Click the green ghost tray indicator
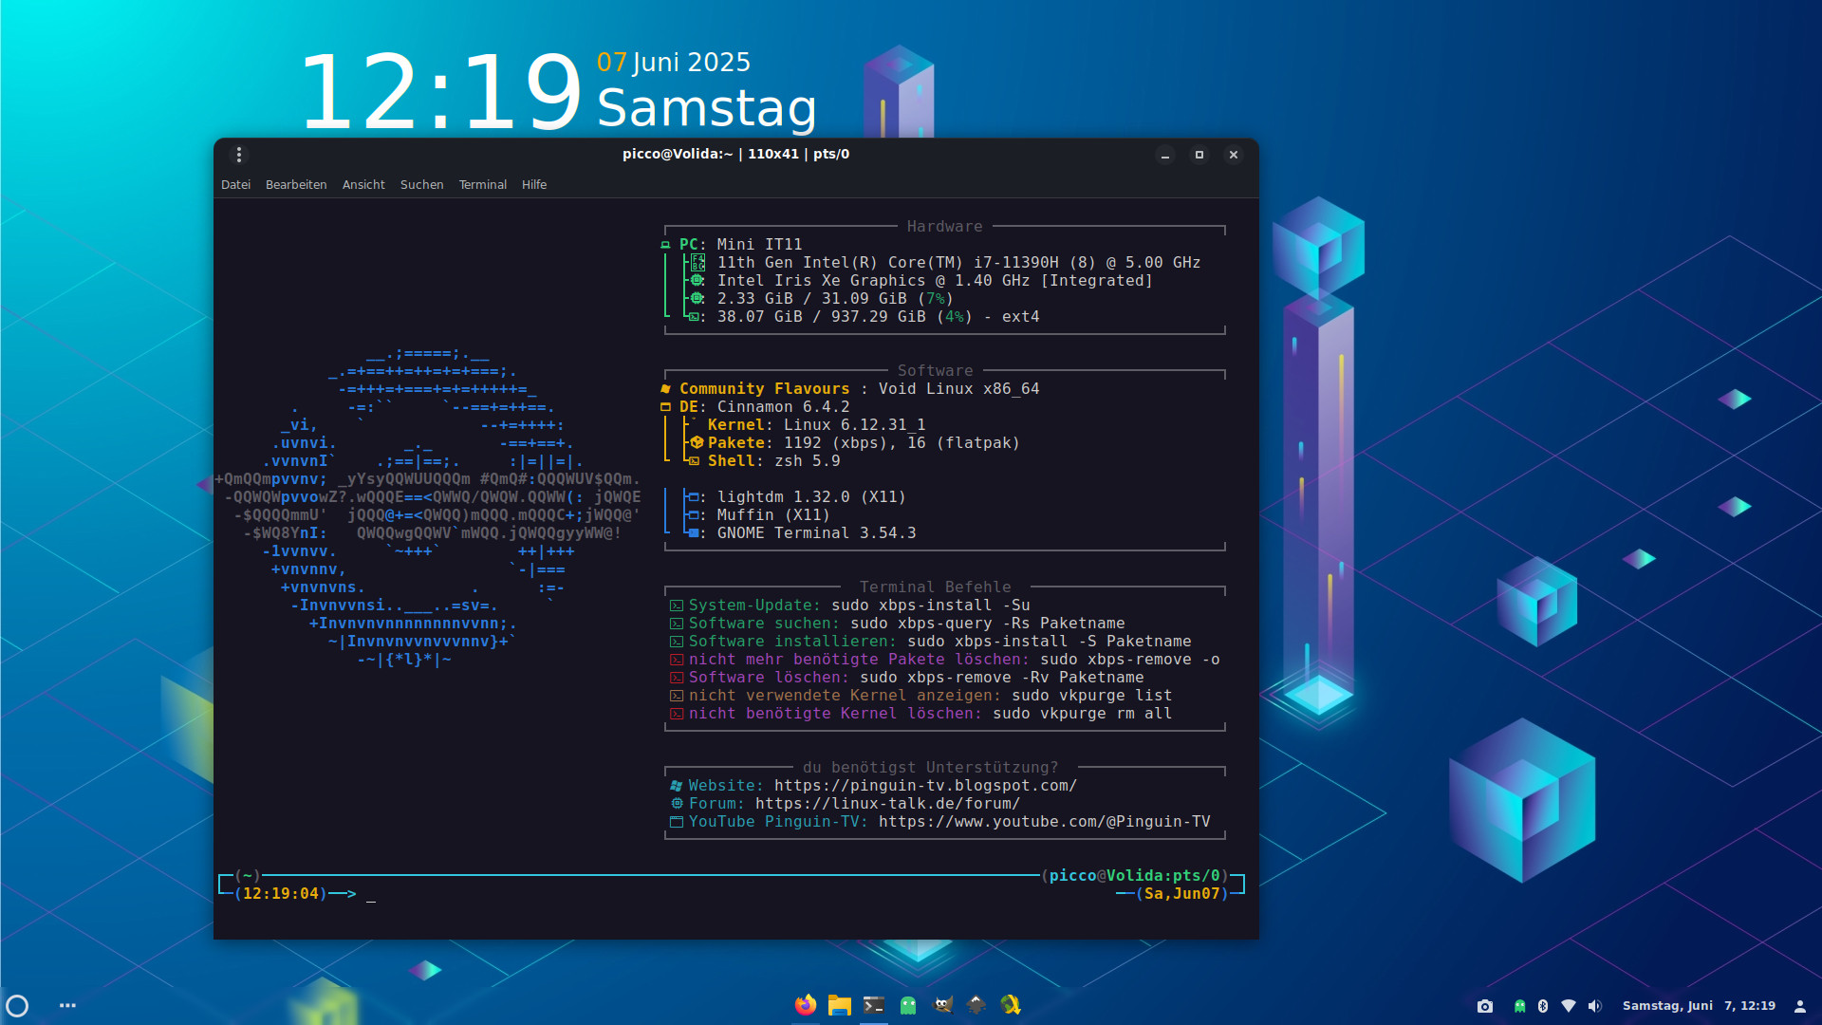The width and height of the screenshot is (1822, 1025). point(1520,1006)
